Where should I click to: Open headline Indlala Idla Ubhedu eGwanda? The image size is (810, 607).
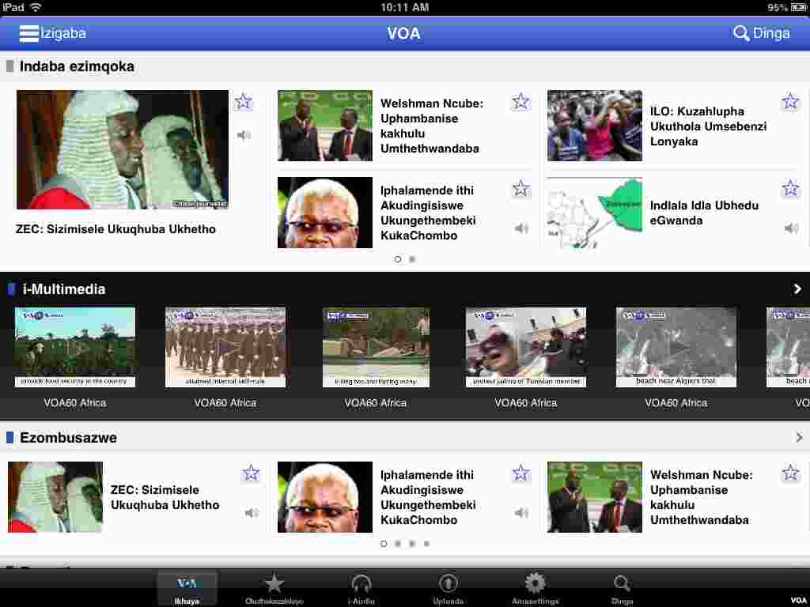coord(704,213)
